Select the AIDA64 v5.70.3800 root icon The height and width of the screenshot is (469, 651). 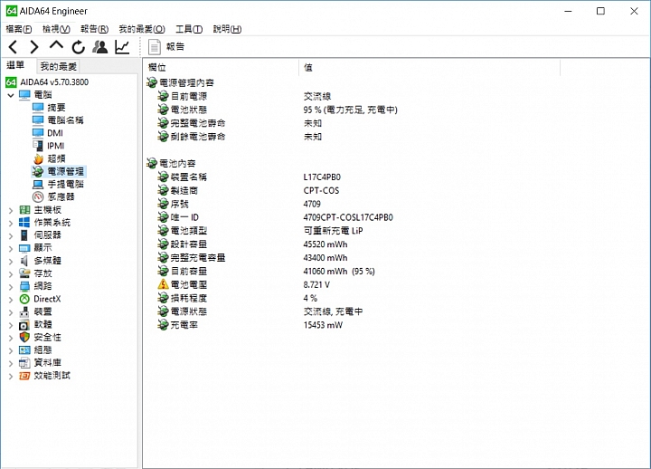point(11,81)
